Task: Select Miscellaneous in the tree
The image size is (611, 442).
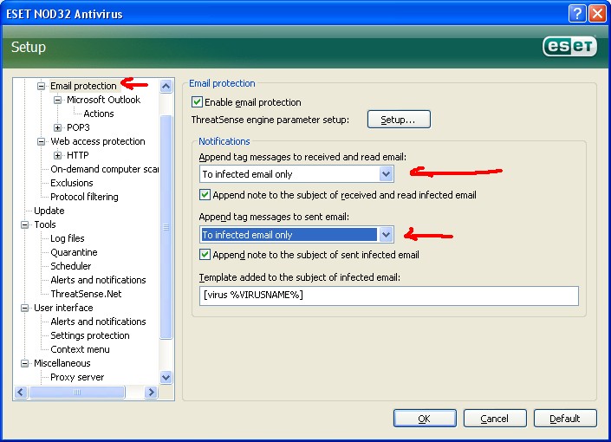Action: click(x=62, y=363)
